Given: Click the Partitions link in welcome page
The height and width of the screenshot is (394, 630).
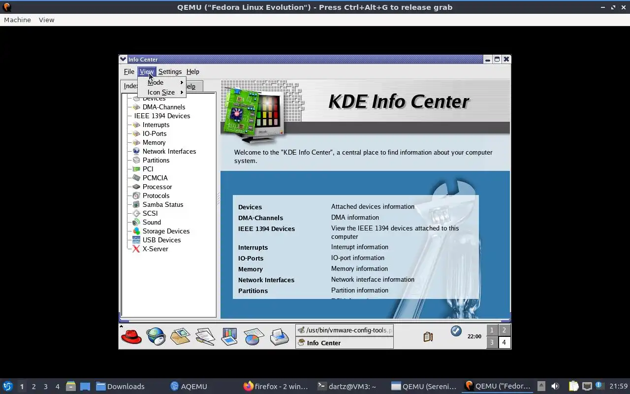Looking at the screenshot, I should pyautogui.click(x=253, y=291).
